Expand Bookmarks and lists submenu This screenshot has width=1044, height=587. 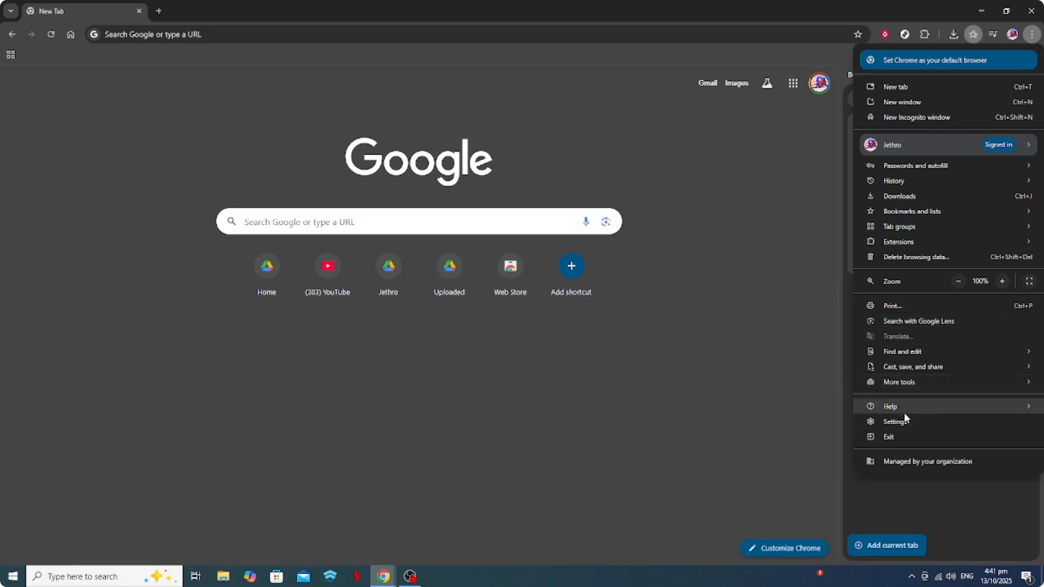[x=948, y=211]
